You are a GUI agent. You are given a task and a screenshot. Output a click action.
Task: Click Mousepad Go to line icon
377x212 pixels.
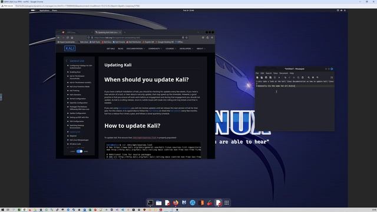click(x=317, y=77)
